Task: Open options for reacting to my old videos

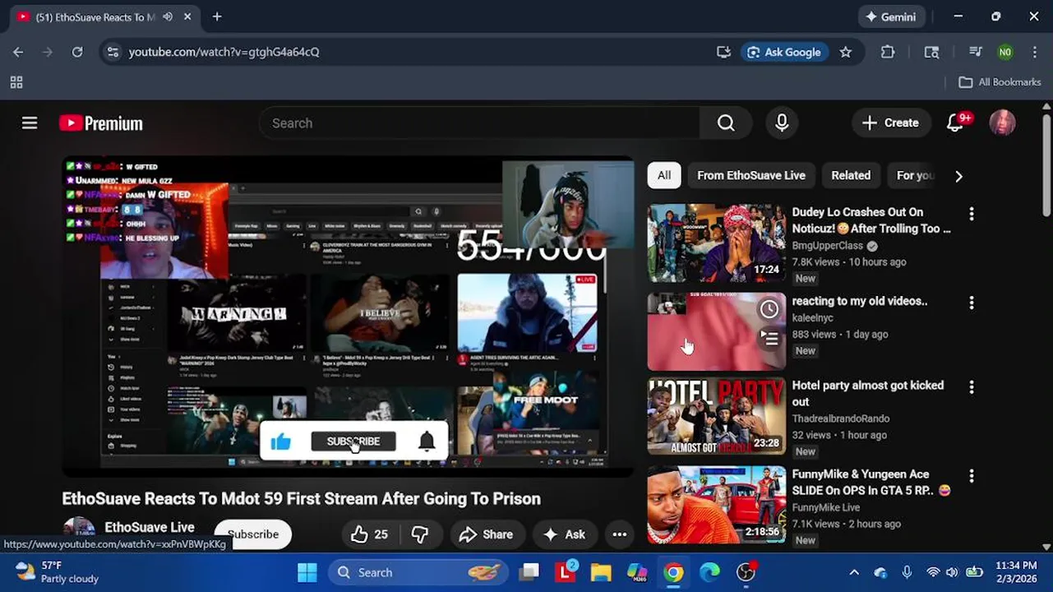Action: pyautogui.click(x=972, y=303)
